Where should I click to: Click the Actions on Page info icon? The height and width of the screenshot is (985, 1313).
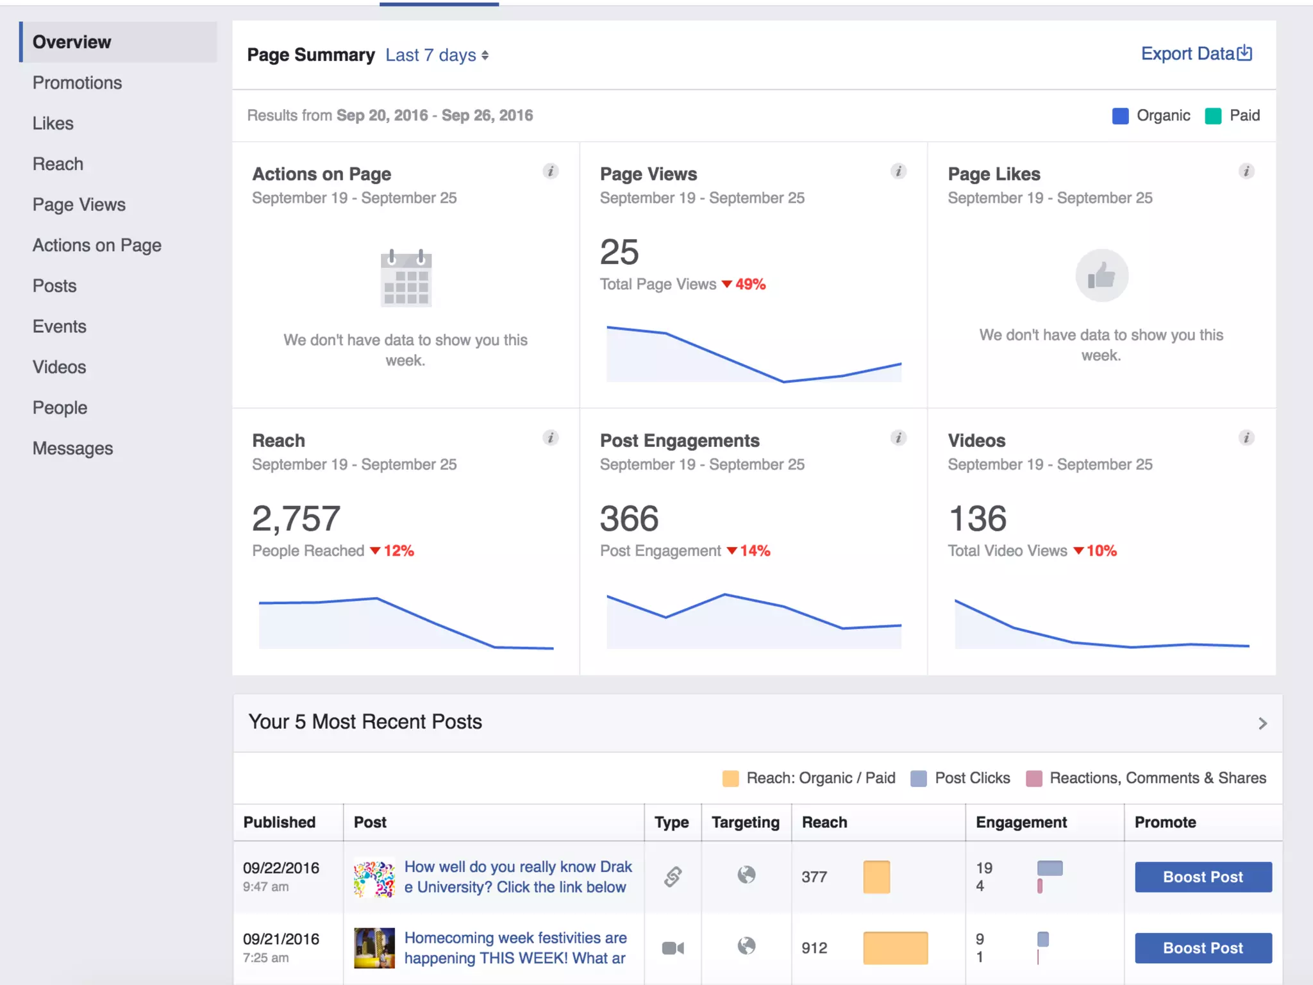(550, 171)
